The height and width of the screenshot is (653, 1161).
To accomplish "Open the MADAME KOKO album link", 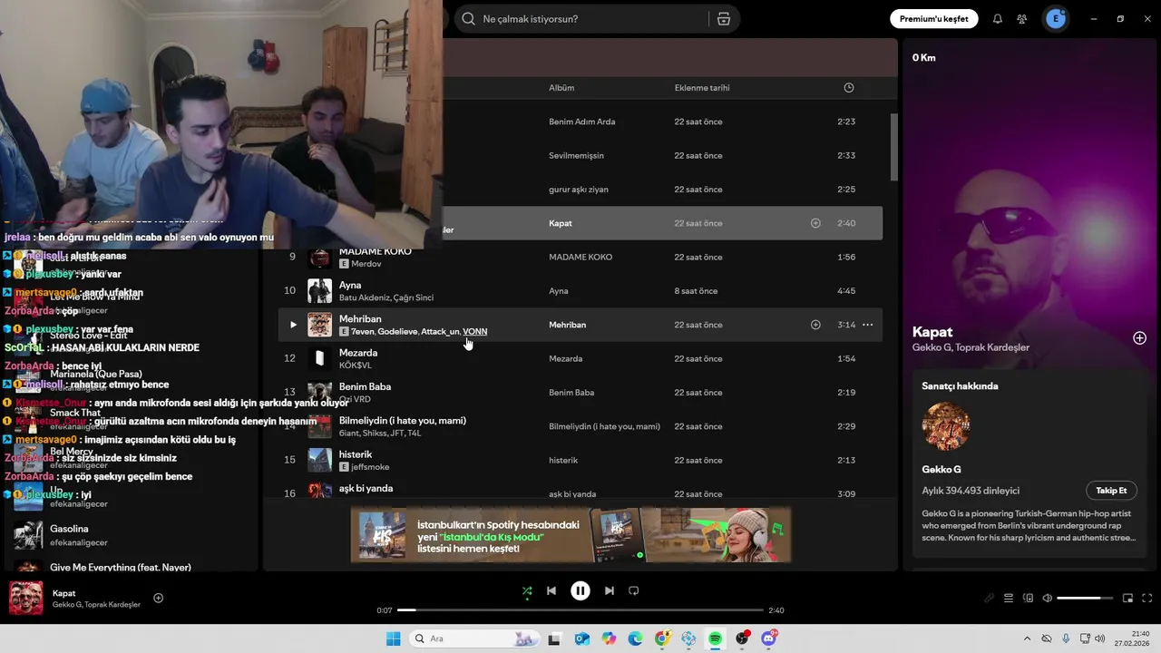I will click(581, 258).
